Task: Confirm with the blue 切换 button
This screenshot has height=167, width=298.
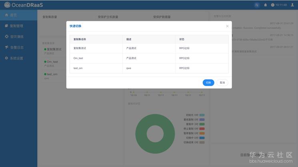Action: click(208, 82)
